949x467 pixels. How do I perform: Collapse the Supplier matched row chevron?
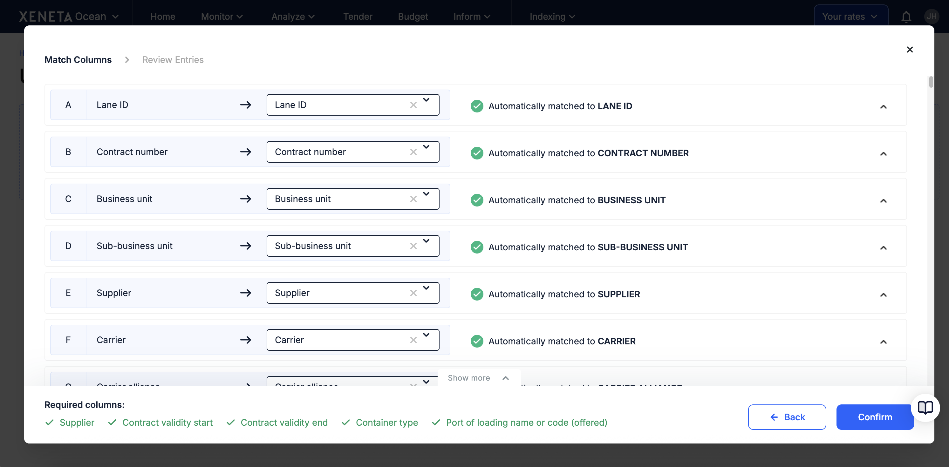pyautogui.click(x=883, y=294)
